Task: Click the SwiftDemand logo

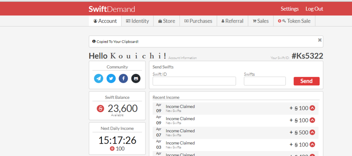Action: [112, 9]
